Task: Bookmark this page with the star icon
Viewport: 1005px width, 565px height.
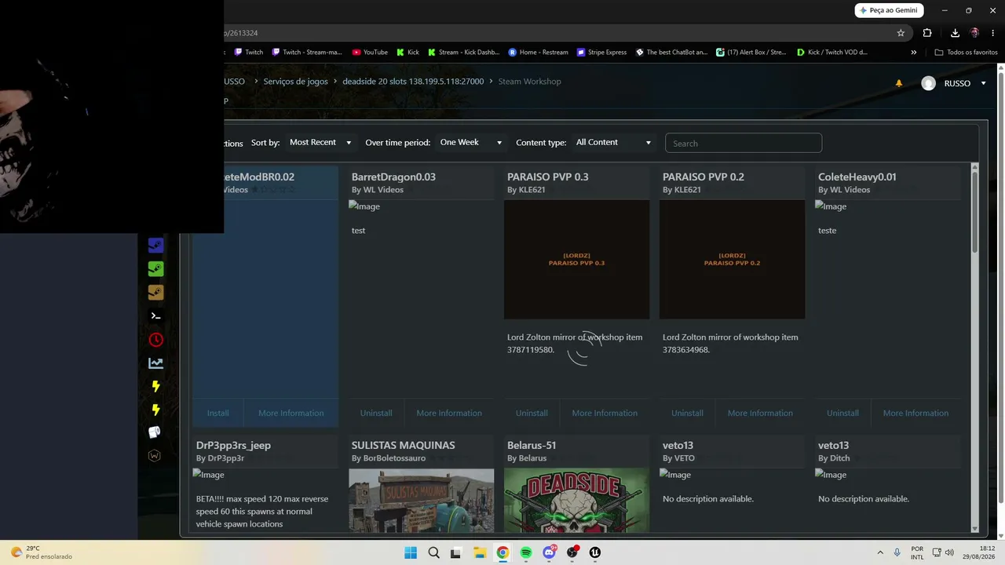Action: click(x=901, y=33)
